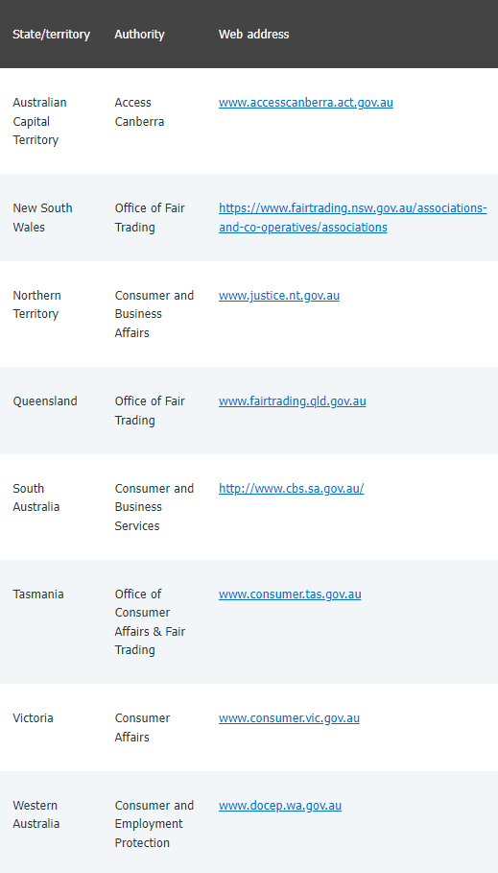The width and height of the screenshot is (498, 873).
Task: Select Office of Consumer Affairs & Fair Trading
Action: click(150, 622)
